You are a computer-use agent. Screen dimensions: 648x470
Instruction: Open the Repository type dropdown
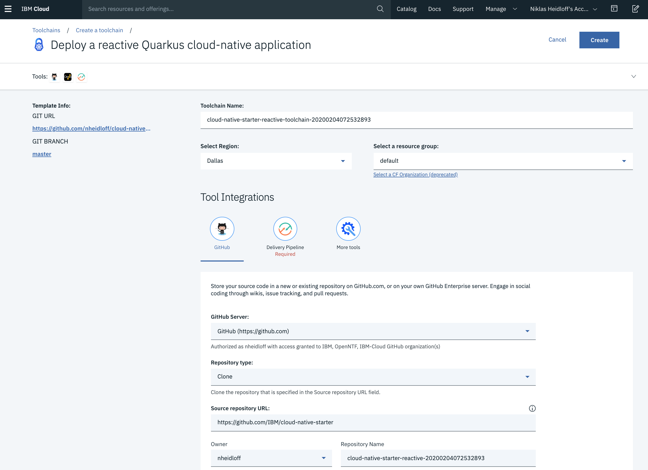[x=373, y=377]
